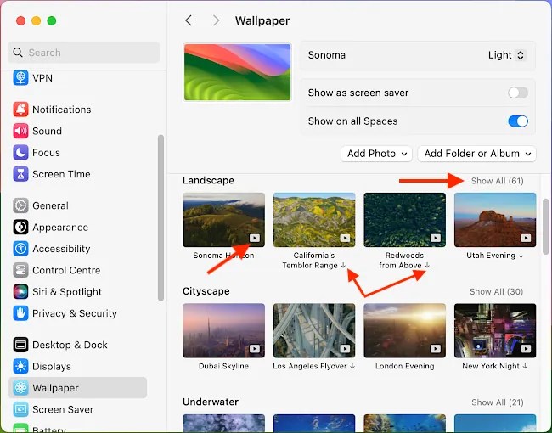Click the VPN globe icon in sidebar
The image size is (552, 433).
tap(20, 77)
